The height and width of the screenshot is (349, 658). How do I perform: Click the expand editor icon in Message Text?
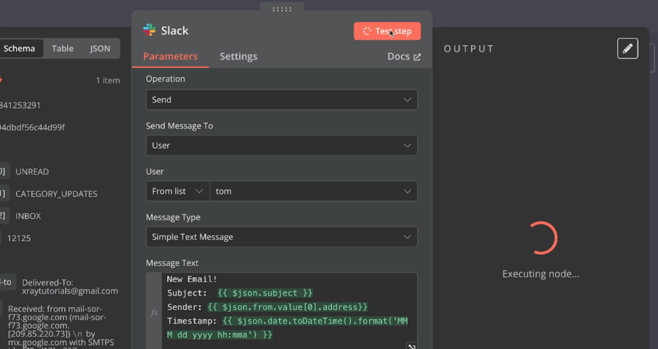411,346
